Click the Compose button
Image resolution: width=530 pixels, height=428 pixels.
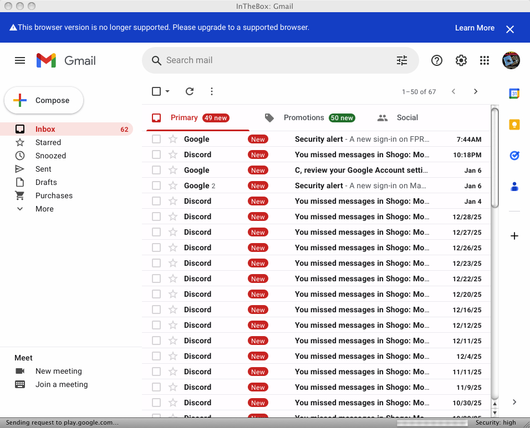tap(43, 100)
